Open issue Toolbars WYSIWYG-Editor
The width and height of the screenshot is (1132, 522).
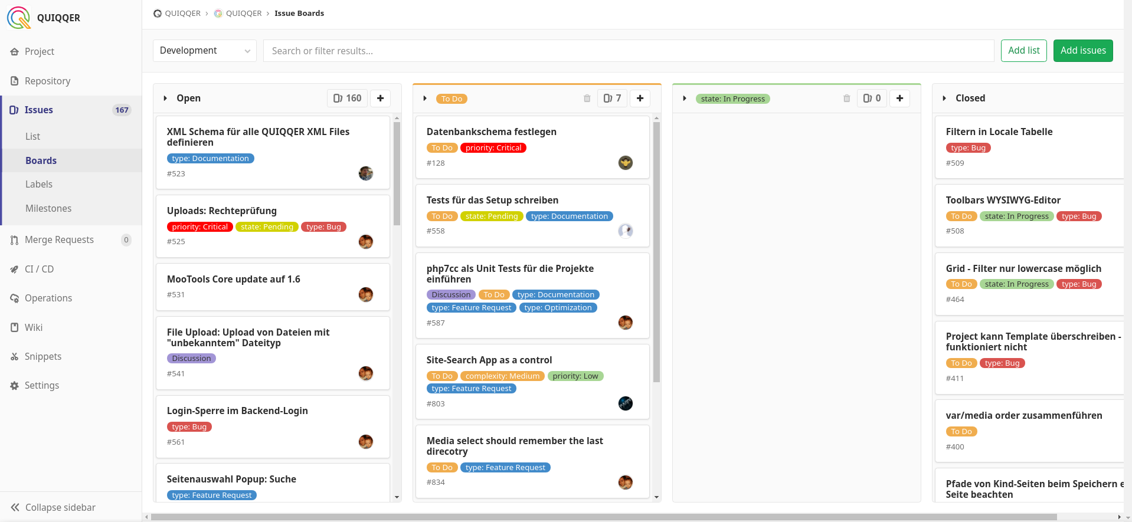pos(1003,200)
